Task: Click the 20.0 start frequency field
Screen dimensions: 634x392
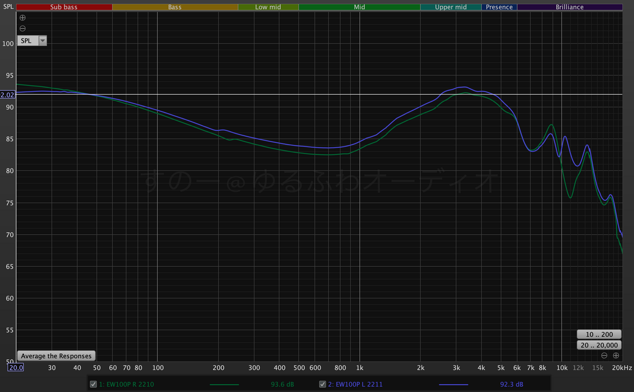Action: [15, 367]
